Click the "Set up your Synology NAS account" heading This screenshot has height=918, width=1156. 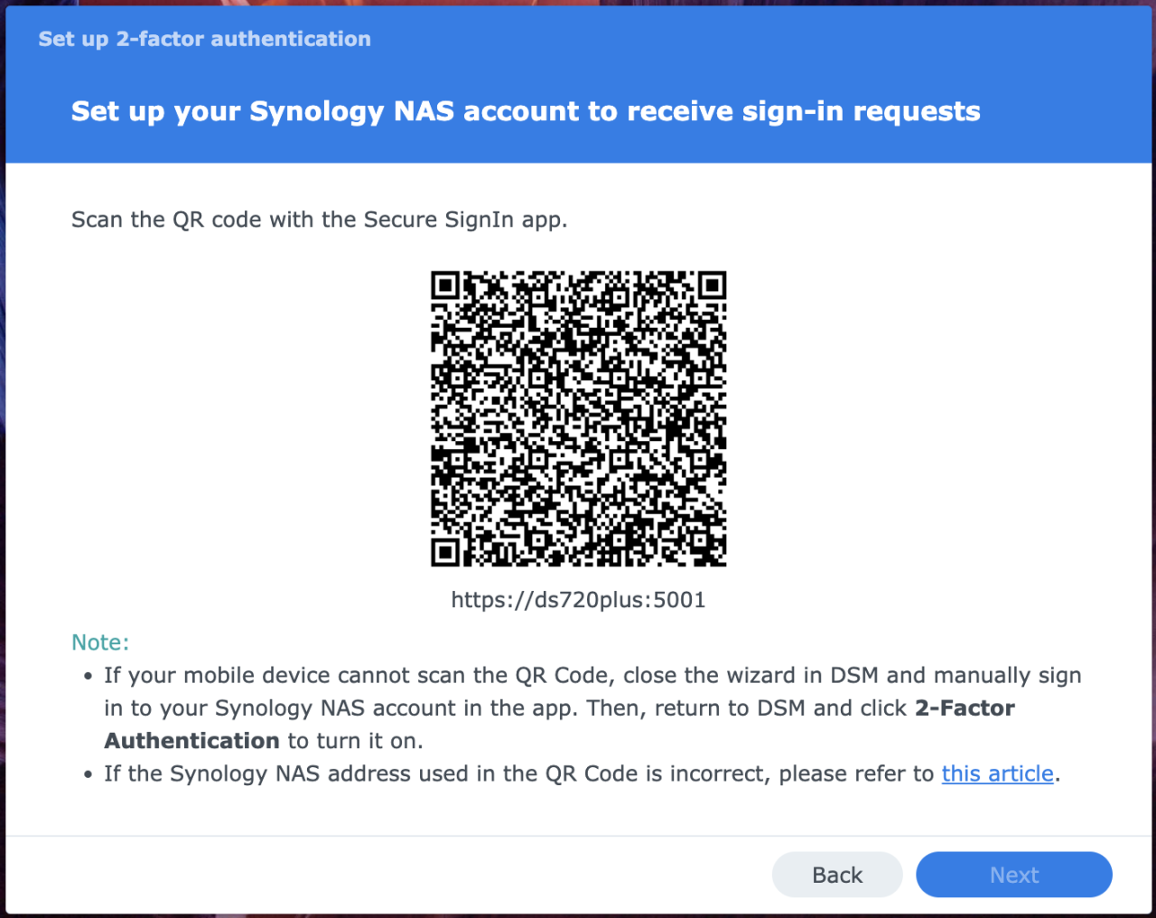(526, 111)
